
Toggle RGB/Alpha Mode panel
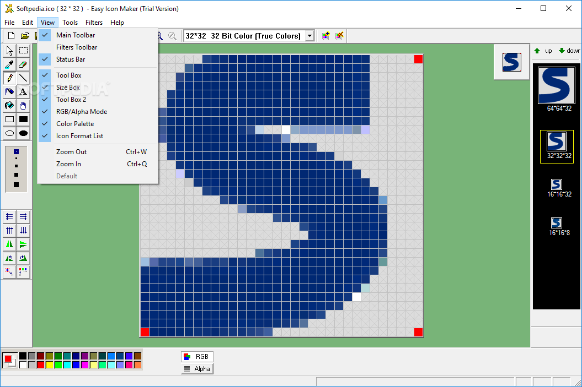[x=98, y=111]
